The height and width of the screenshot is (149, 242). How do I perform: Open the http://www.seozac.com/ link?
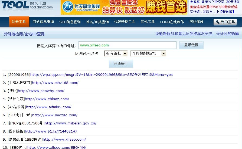pos(55,115)
